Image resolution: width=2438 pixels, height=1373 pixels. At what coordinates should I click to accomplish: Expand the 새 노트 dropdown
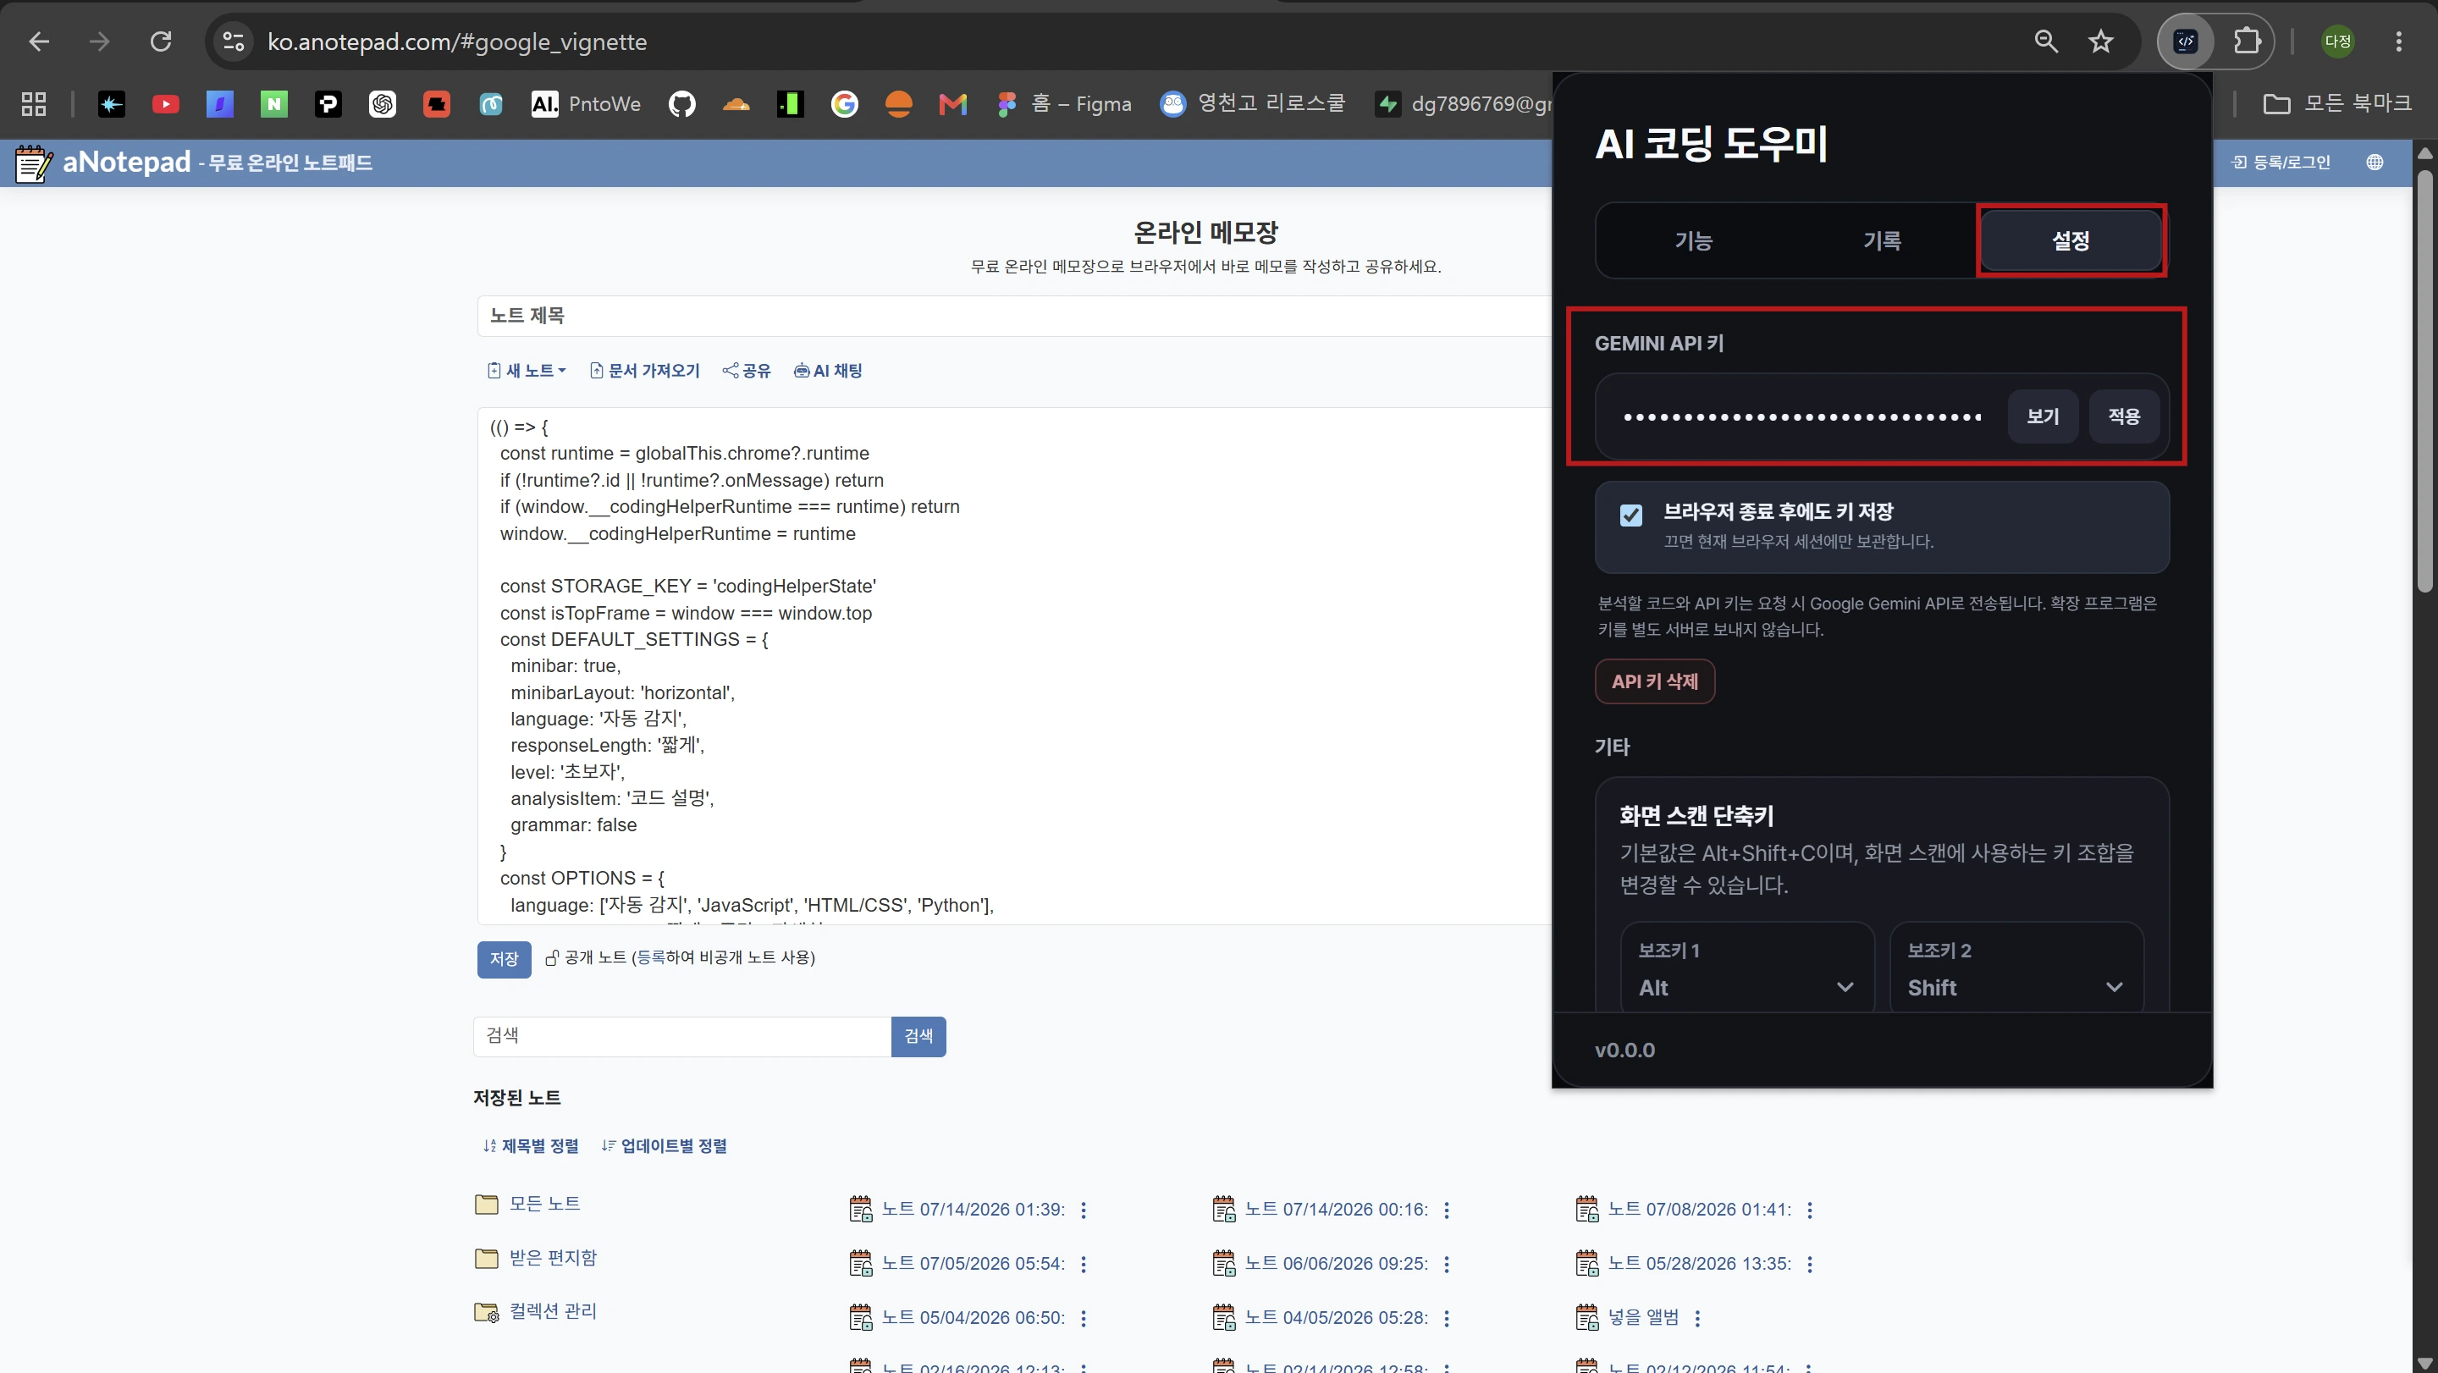(x=527, y=371)
